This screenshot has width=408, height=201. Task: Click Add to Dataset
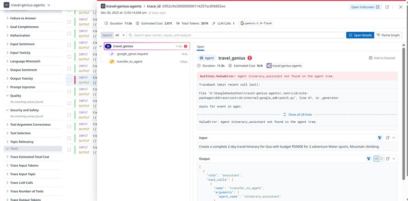click(382, 58)
